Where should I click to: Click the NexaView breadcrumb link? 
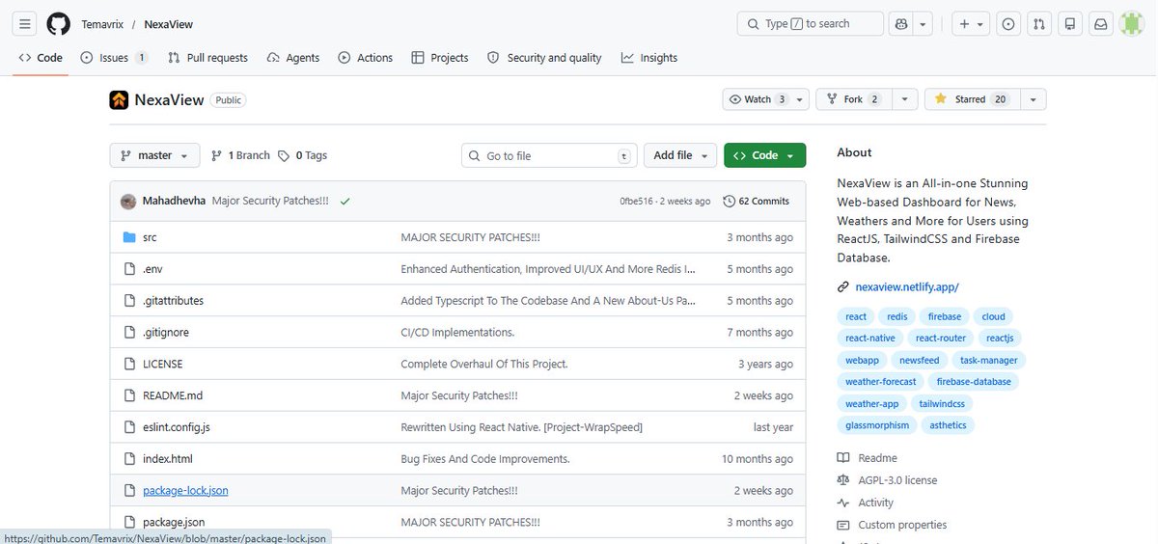click(169, 24)
